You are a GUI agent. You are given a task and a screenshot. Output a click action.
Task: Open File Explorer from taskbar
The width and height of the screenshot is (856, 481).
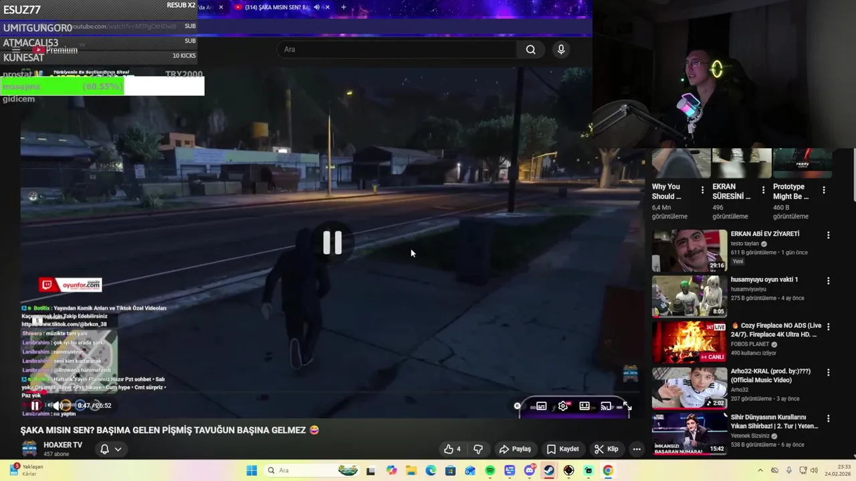coord(411,470)
